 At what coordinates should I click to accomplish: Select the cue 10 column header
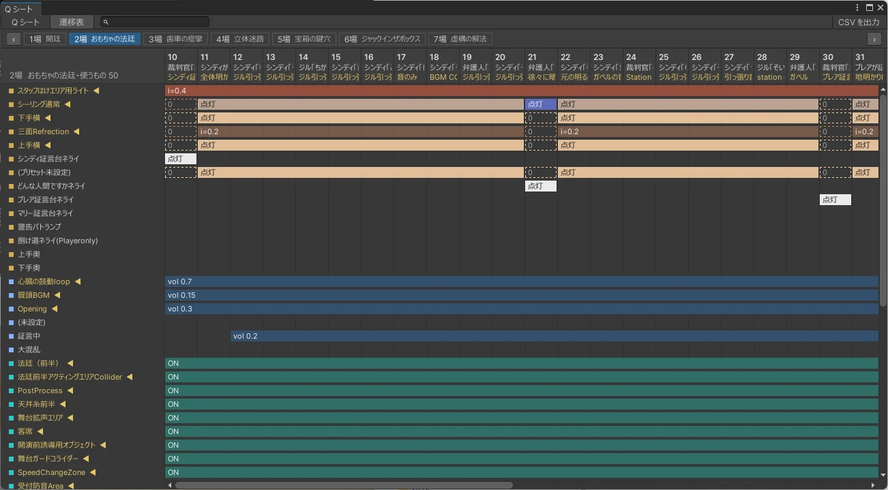click(x=181, y=67)
